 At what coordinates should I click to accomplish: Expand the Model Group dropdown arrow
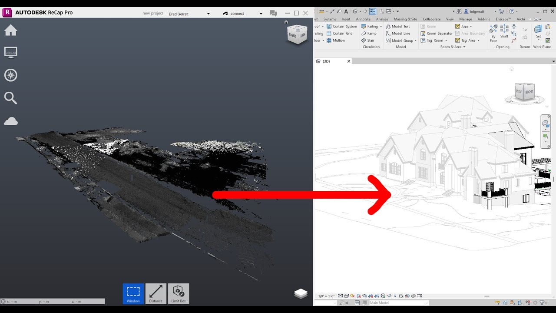(416, 40)
